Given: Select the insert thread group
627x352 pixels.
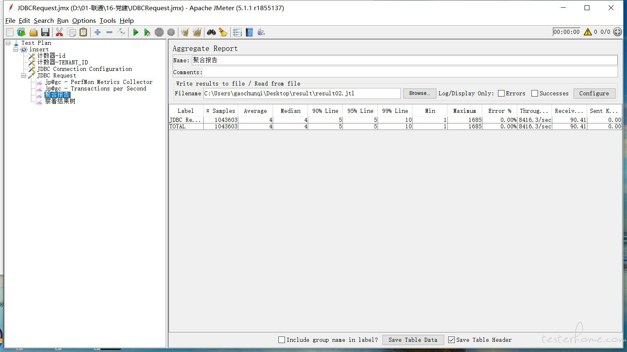Looking at the screenshot, I should tap(39, 49).
